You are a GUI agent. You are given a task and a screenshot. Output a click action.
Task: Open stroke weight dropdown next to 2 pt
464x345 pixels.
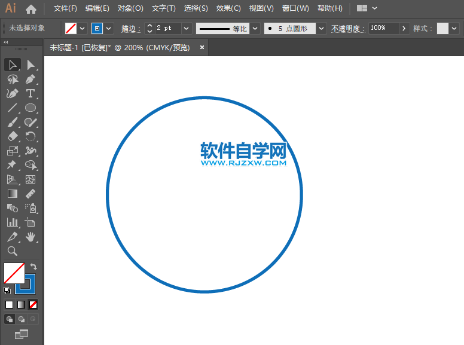coord(186,28)
